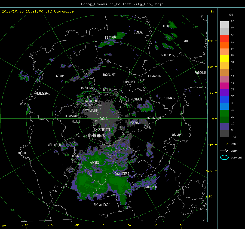
Task: Click the SHIRAHATTI city label
Action: pyautogui.click(x=102, y=130)
